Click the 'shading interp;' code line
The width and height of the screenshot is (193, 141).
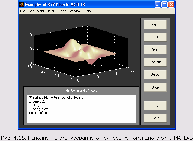point(39,109)
